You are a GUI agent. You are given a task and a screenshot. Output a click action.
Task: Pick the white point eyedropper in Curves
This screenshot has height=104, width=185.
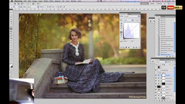(121, 28)
